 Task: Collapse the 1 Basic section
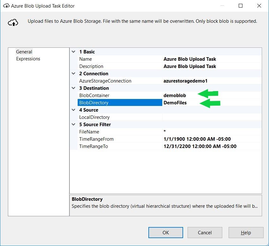(x=74, y=52)
